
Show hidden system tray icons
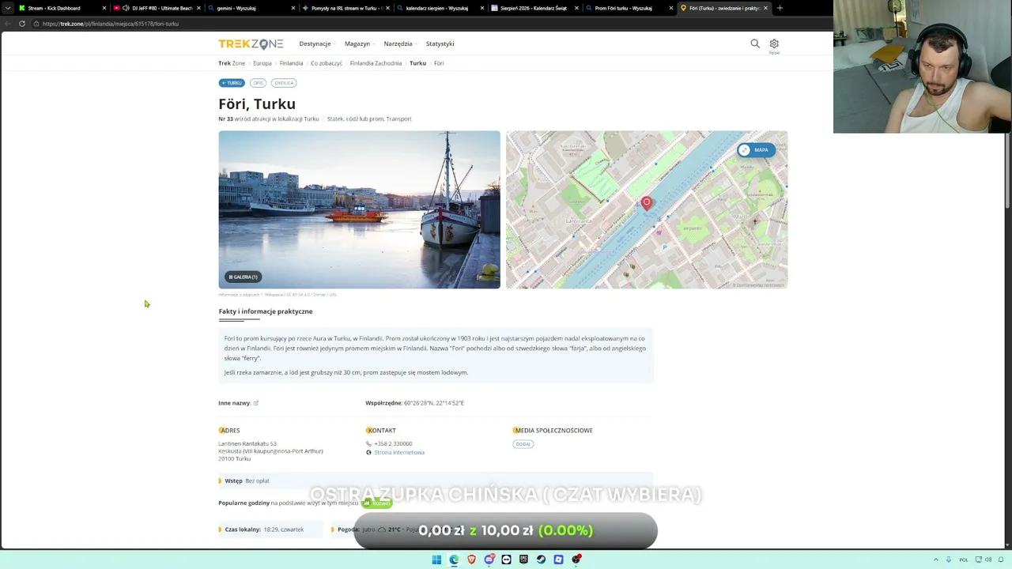click(x=936, y=560)
